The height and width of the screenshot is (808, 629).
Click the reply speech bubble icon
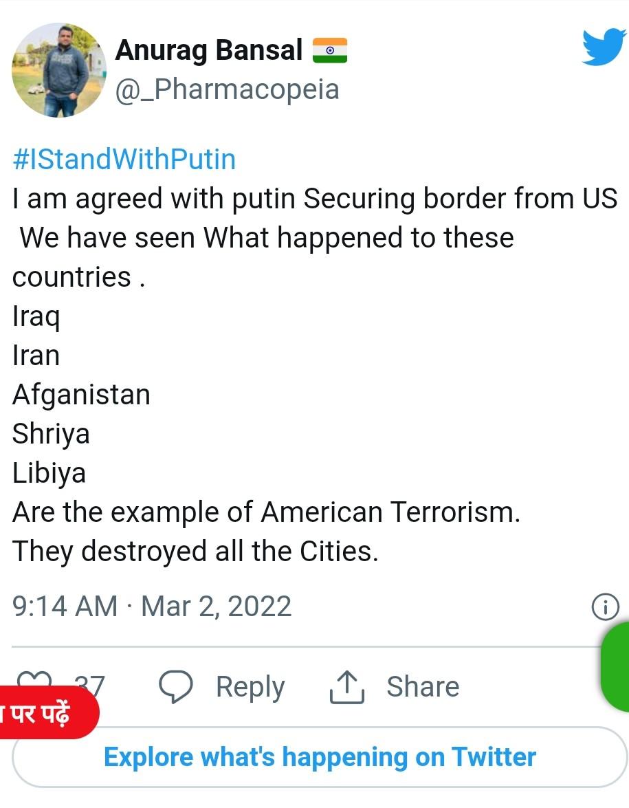tap(175, 686)
